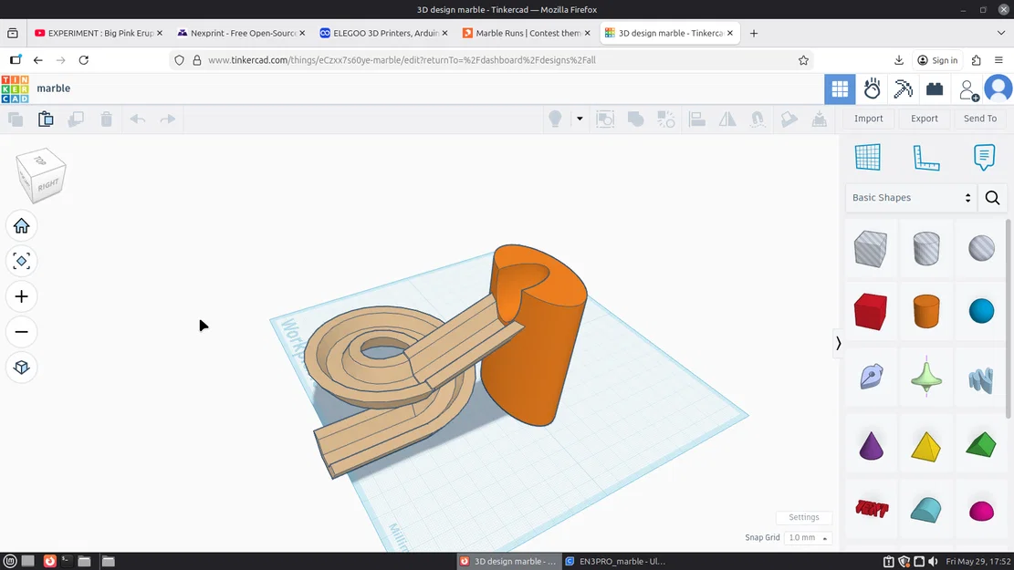Select the teal Round Roof shape
The width and height of the screenshot is (1014, 570).
click(926, 510)
